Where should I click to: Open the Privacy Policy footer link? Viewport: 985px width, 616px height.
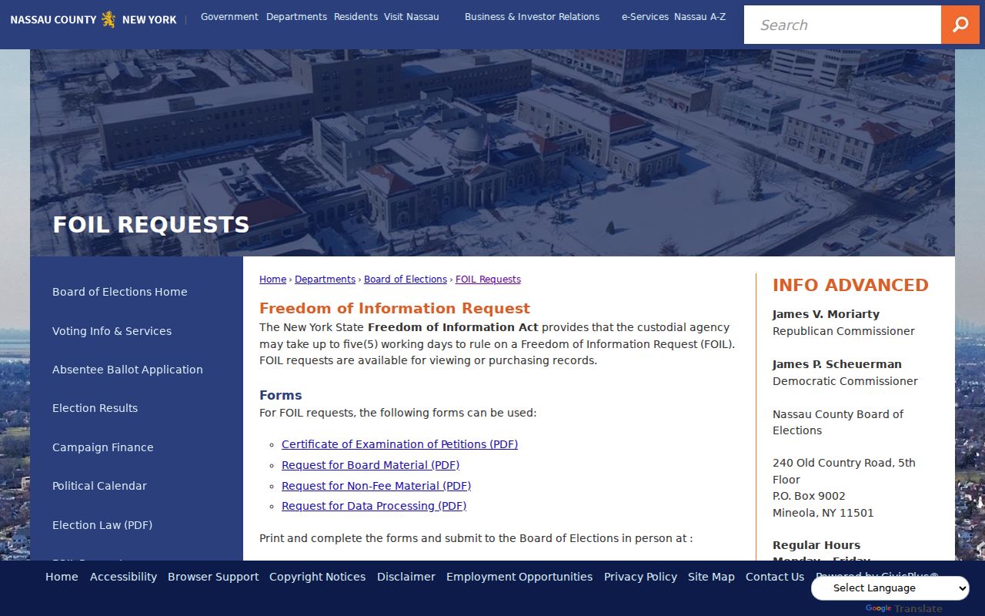[x=640, y=577]
